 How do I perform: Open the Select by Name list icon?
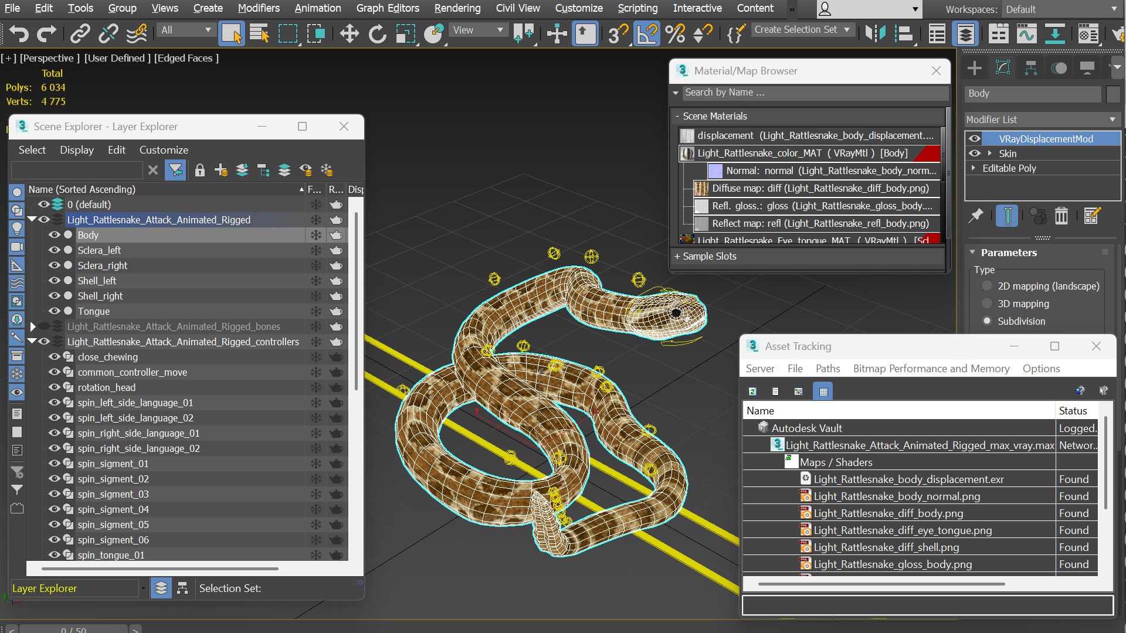coord(259,33)
